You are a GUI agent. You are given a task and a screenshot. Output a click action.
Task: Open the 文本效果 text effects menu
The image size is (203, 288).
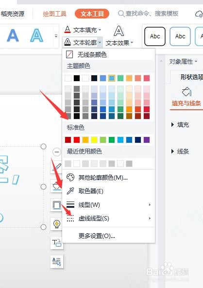[119, 43]
